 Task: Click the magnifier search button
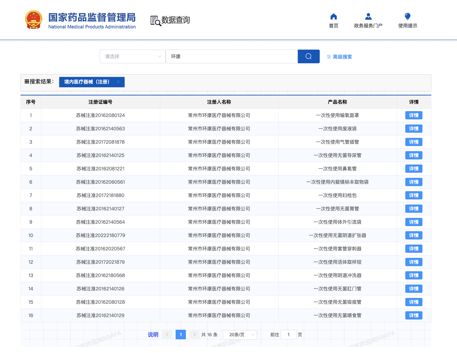[x=308, y=56]
